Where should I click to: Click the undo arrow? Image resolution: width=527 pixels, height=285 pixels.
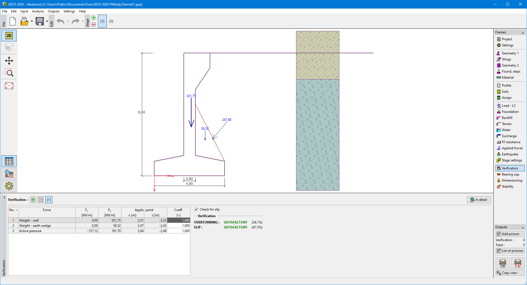pyautogui.click(x=60, y=21)
